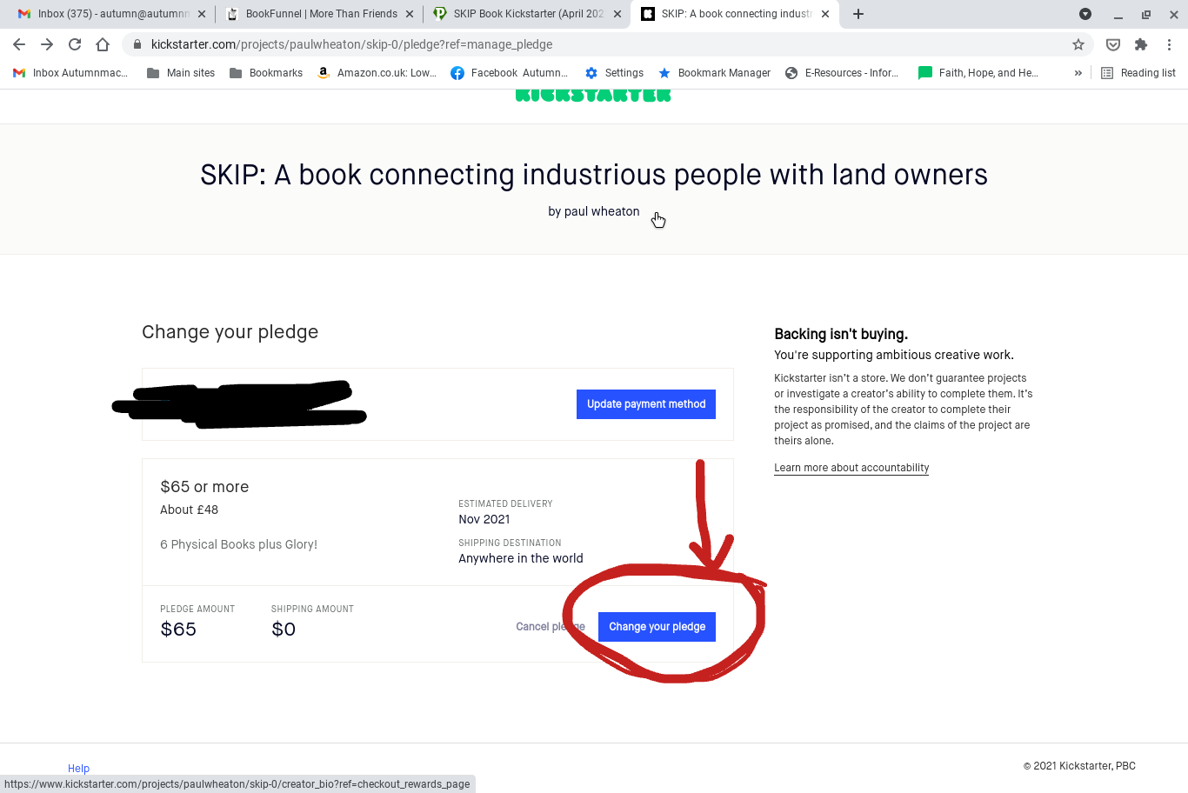Open the tab search dropdown arrow
This screenshot has width=1188, height=793.
(x=1085, y=14)
